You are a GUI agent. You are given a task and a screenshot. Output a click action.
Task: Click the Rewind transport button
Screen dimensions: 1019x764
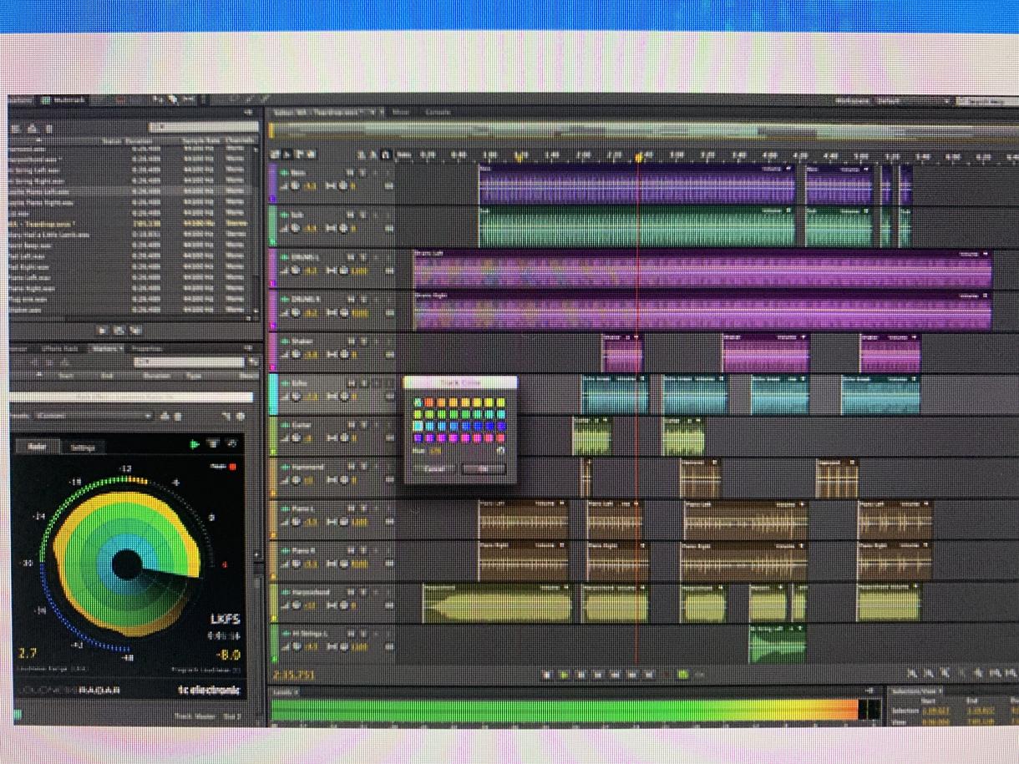(x=616, y=675)
